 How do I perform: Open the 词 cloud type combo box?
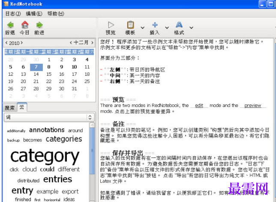click(x=49, y=117)
